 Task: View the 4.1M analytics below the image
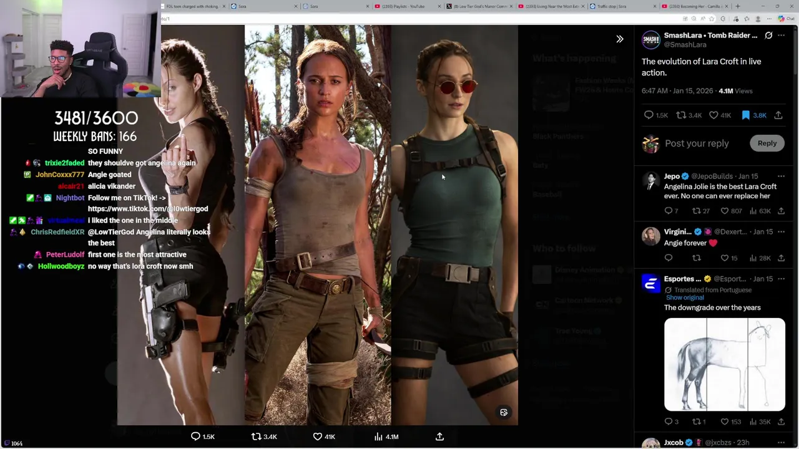[386, 437]
